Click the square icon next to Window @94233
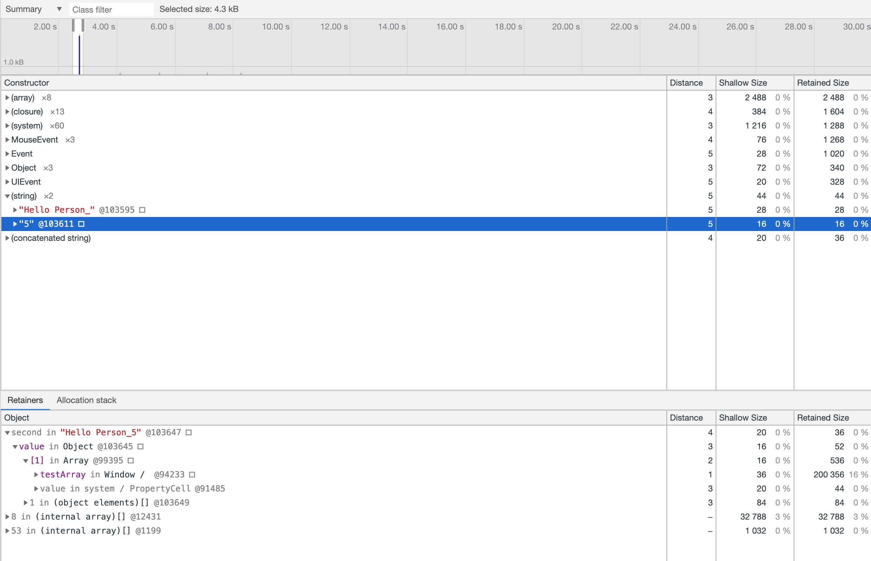The image size is (871, 561). [x=192, y=475]
